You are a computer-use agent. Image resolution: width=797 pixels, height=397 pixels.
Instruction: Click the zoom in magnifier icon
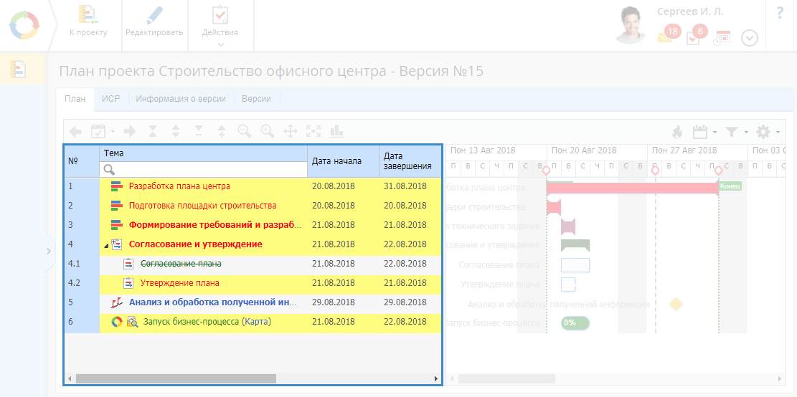click(x=268, y=131)
